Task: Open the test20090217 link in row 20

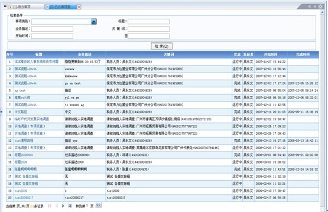Action: tap(24, 198)
